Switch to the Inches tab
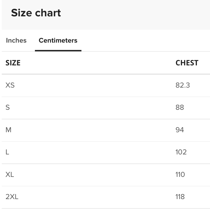The image size is (210, 216). coord(16,40)
